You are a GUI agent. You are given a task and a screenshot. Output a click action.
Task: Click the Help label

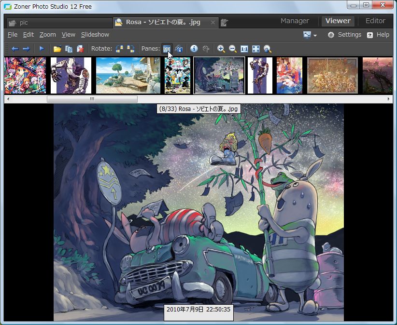pos(383,35)
